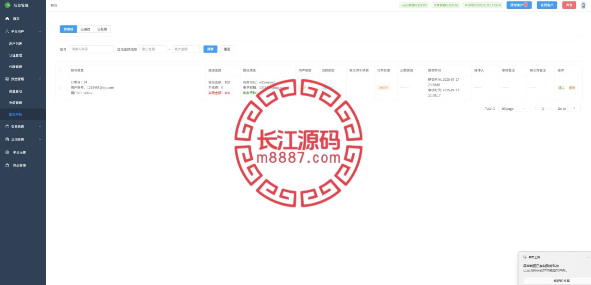Expand the 活动管理 sidebar group
This screenshot has width=591, height=285.
point(40,139)
